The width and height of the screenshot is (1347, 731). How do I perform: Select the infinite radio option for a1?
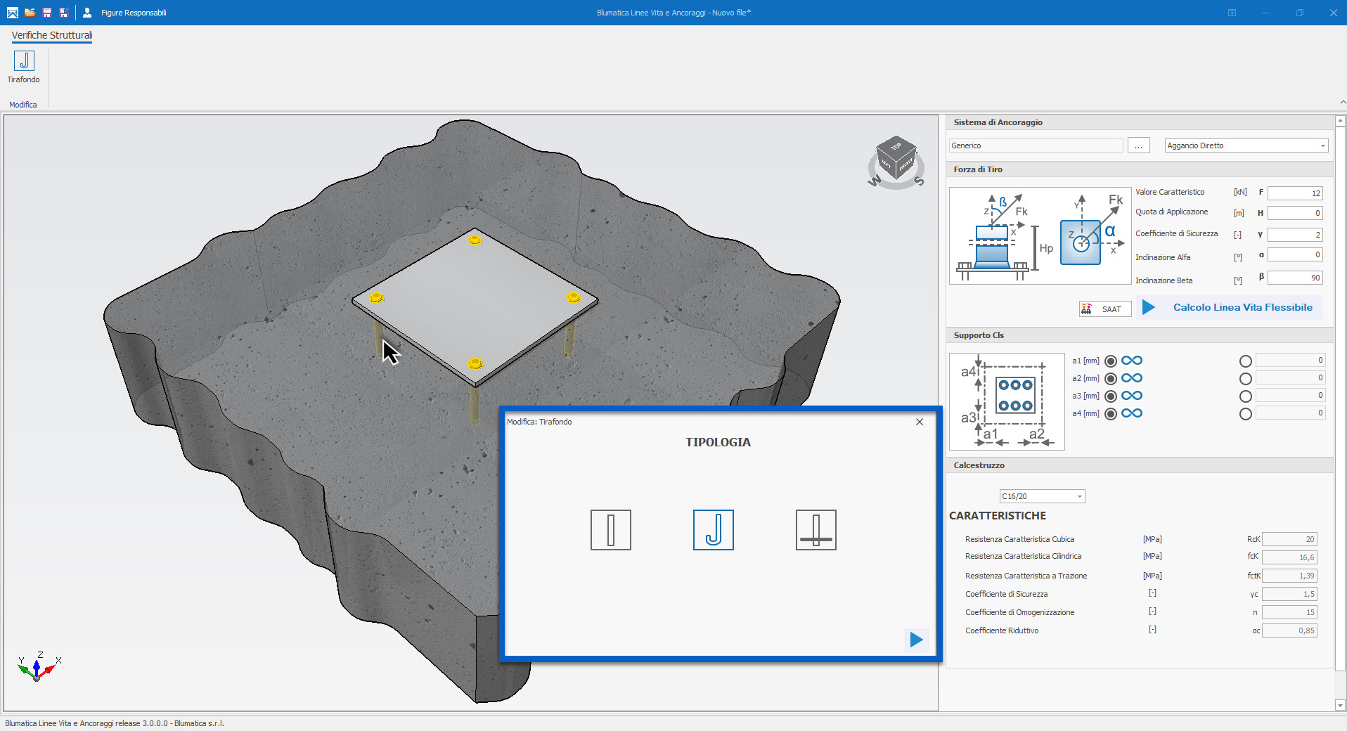tap(1111, 361)
